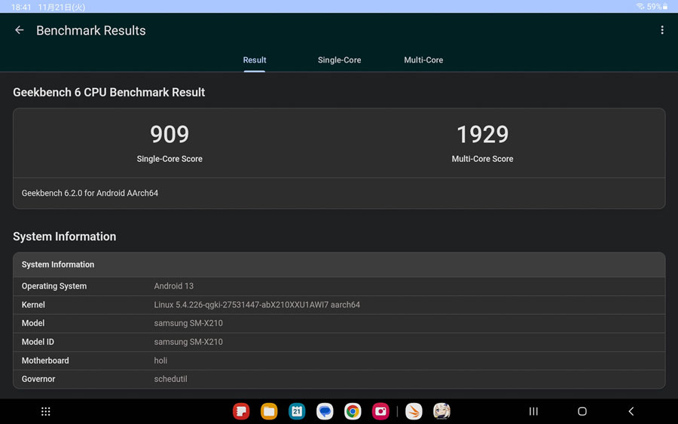Screen dimensions: 678x424
Task: Tap the Geekbench 6 CPU Benchmark Result heading
Action: click(109, 92)
